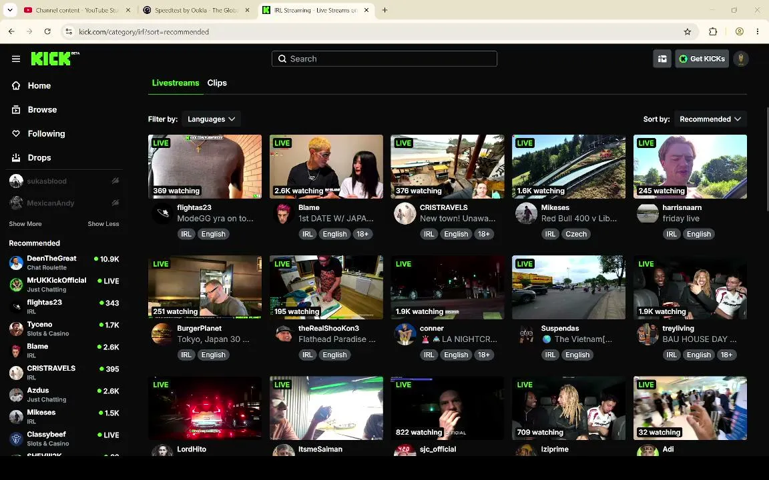
Task: Switch to the Clips tab
Action: pyautogui.click(x=217, y=83)
